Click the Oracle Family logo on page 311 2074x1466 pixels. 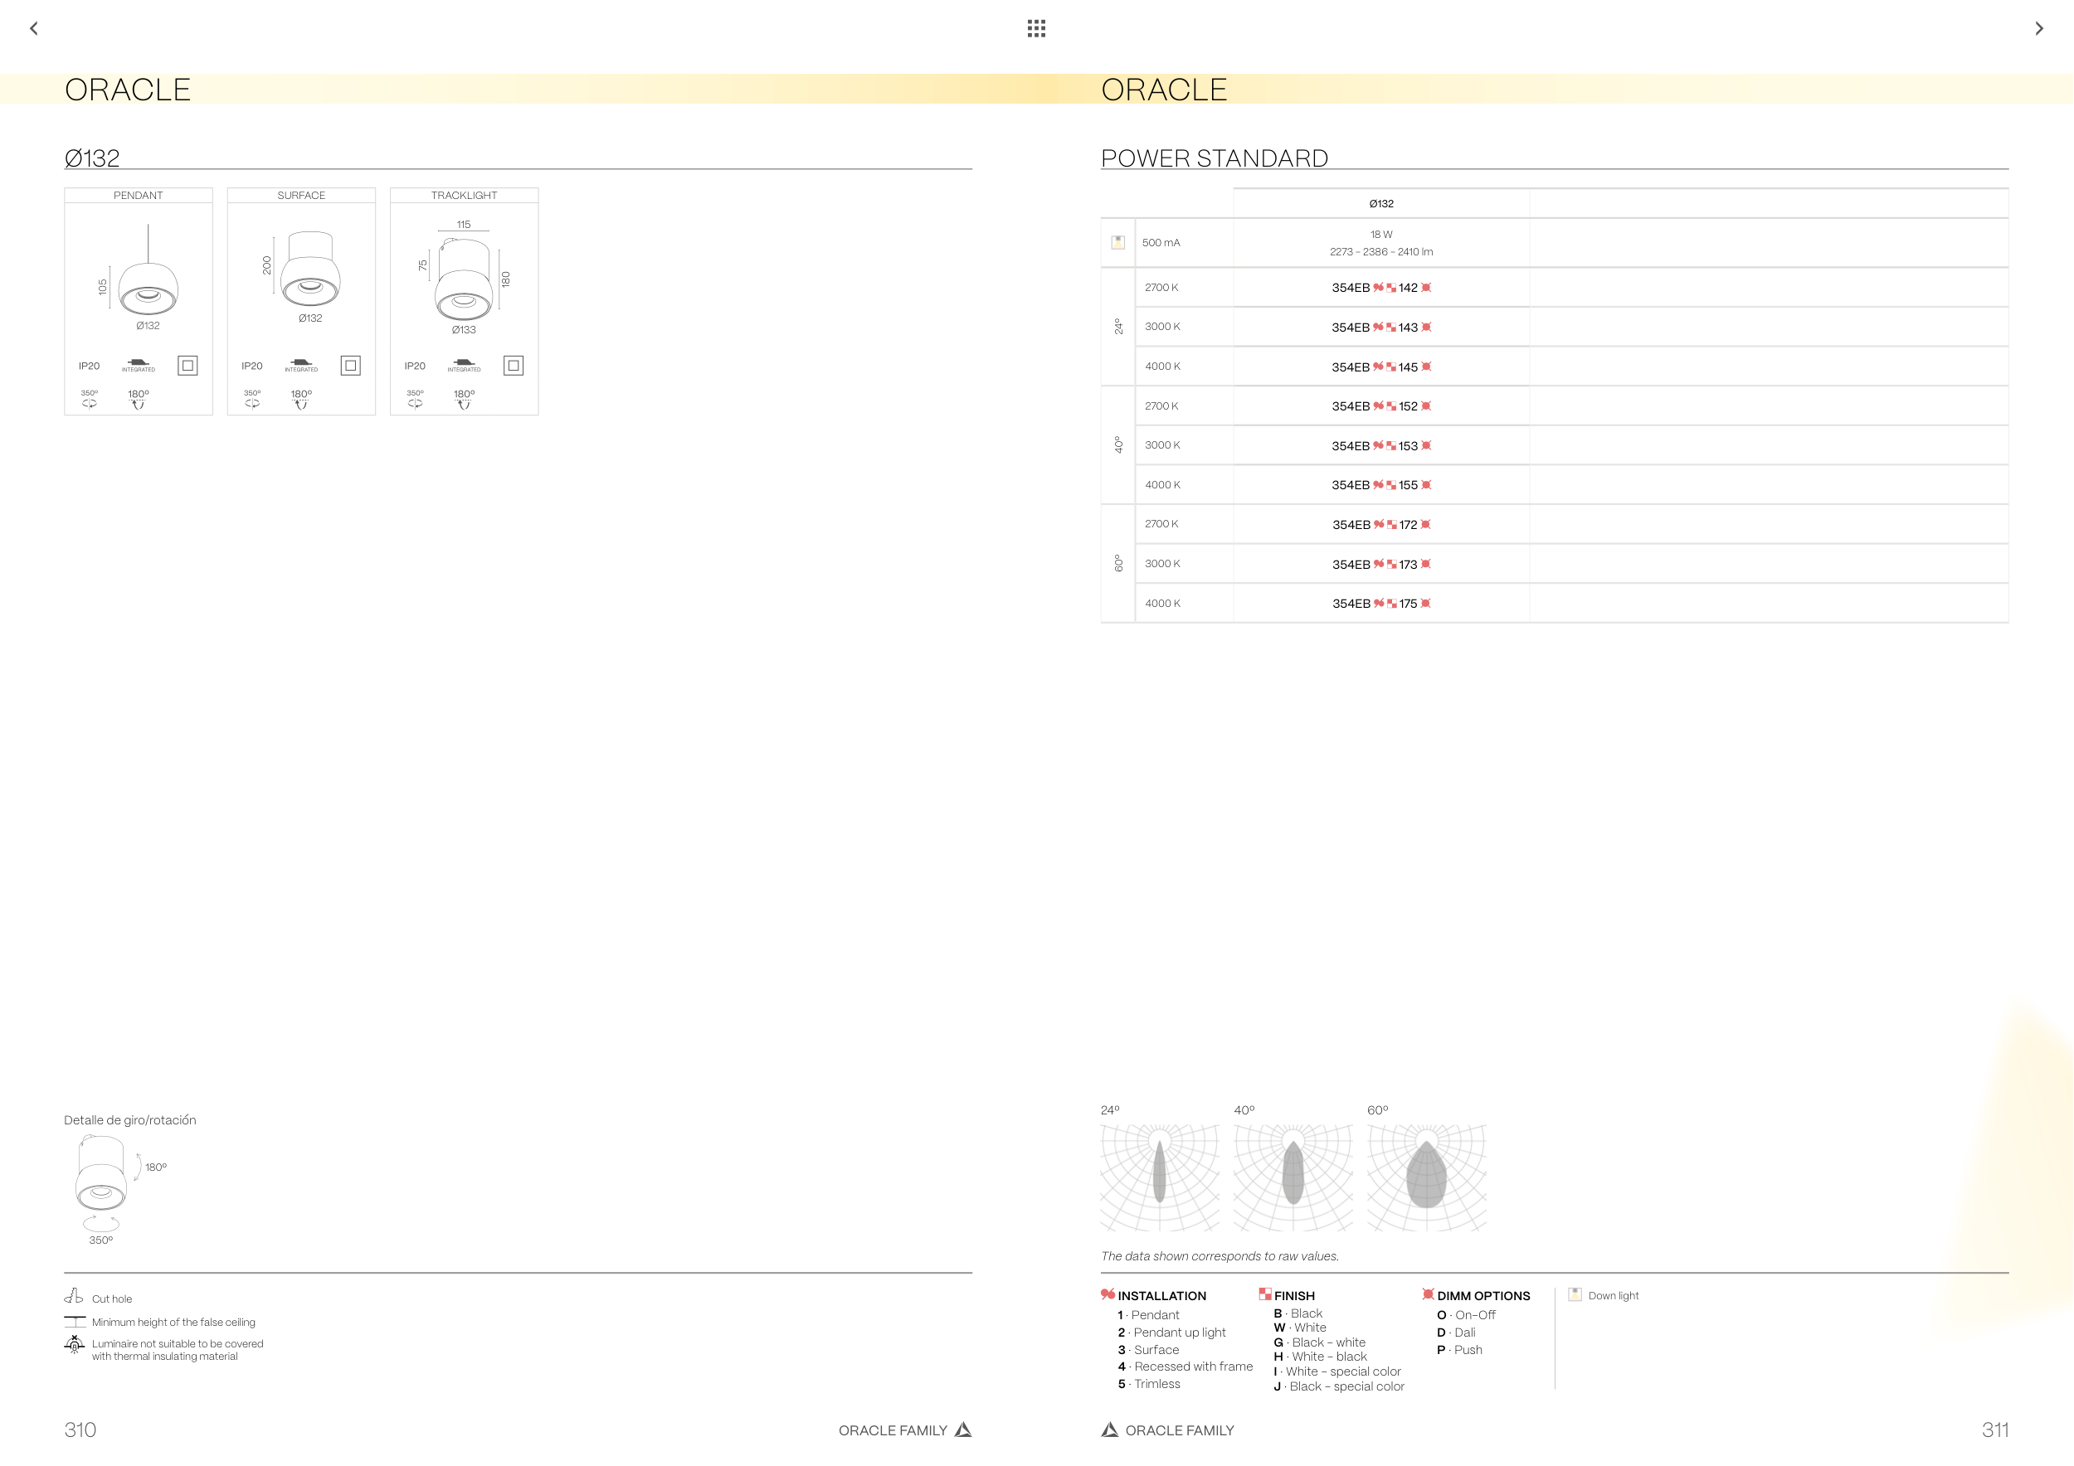point(1109,1430)
